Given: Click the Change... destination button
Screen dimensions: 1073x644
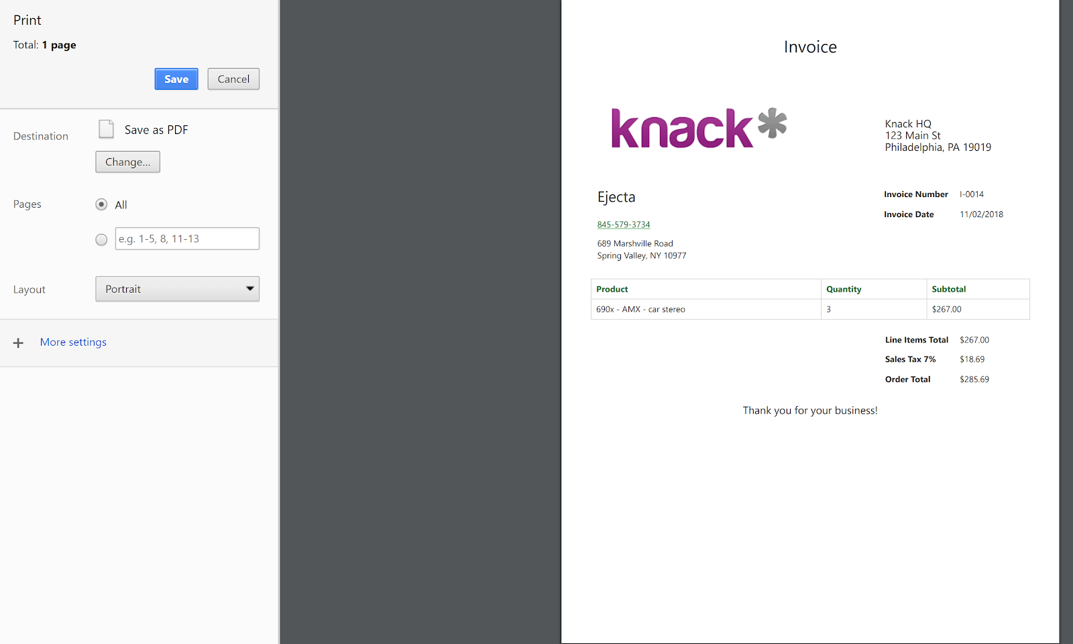Looking at the screenshot, I should 127,162.
